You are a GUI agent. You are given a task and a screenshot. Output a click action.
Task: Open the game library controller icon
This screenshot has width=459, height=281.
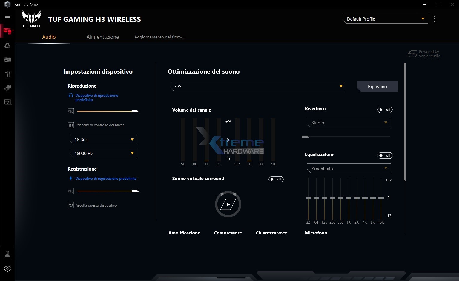coord(7,60)
